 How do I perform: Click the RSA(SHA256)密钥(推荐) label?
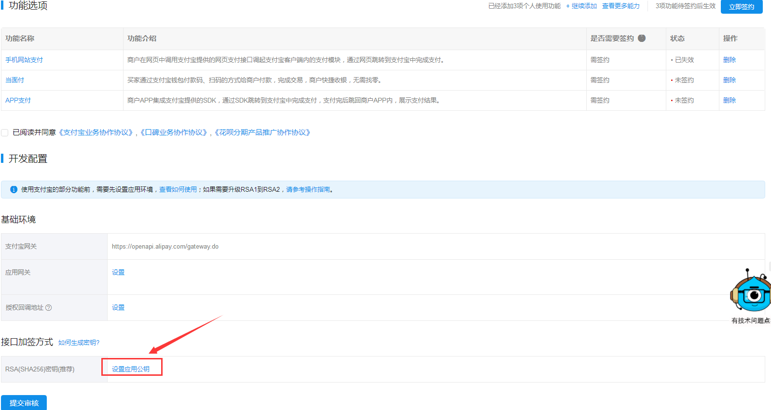pyautogui.click(x=40, y=369)
